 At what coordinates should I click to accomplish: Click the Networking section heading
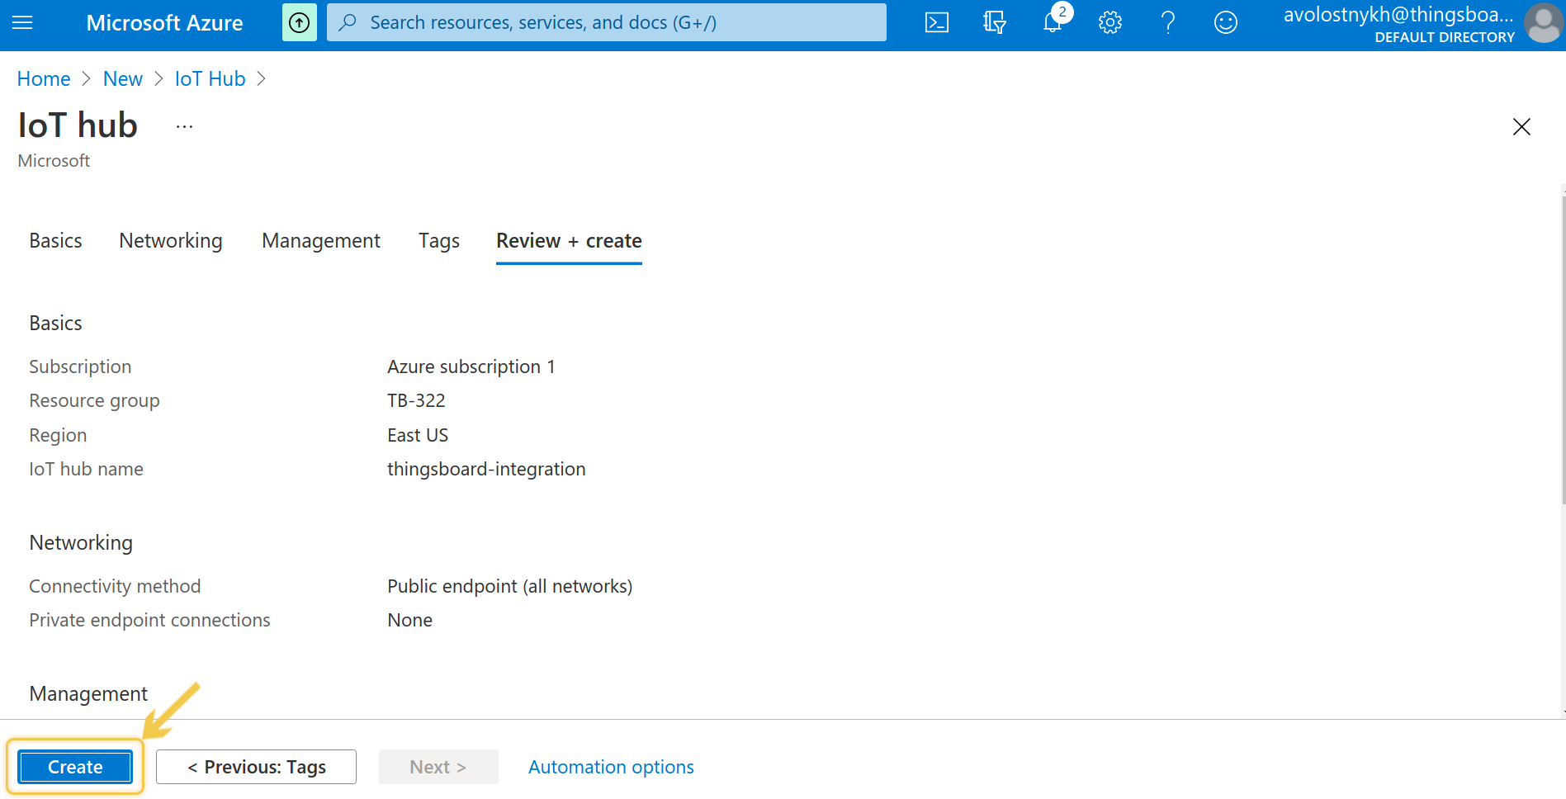81,542
